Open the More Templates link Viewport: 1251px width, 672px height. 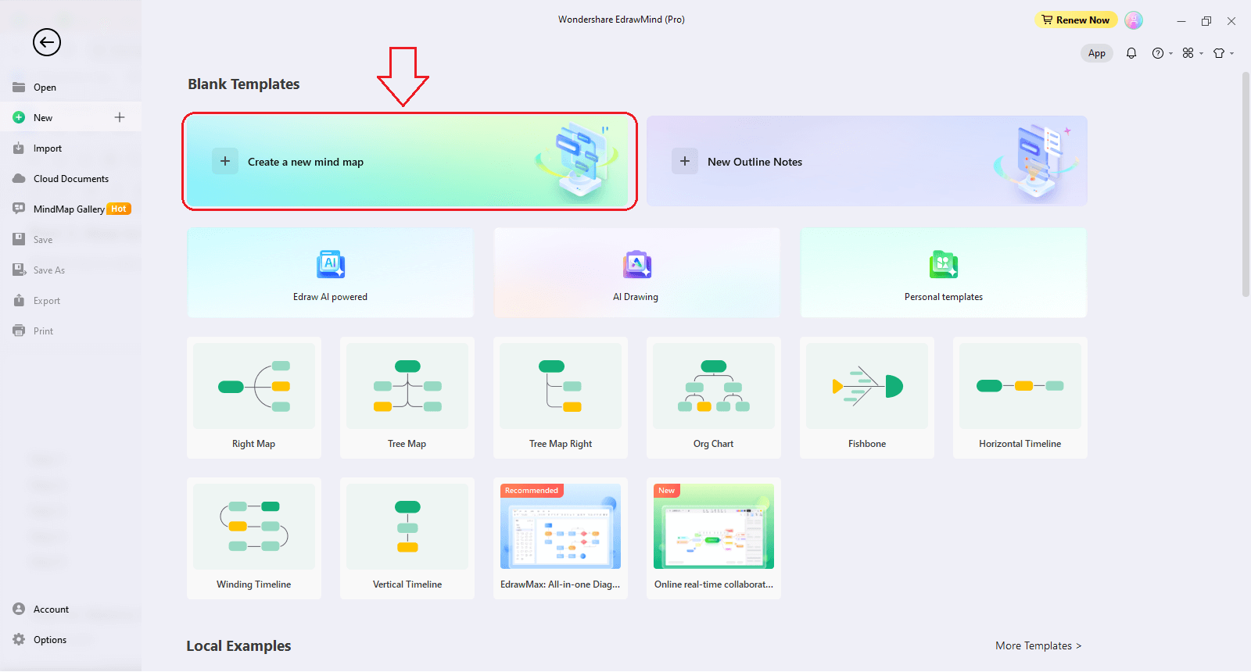pos(1038,645)
